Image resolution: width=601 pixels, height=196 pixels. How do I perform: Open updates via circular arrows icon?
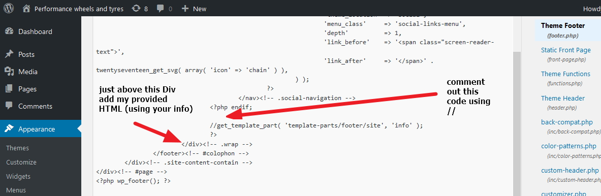(x=136, y=9)
